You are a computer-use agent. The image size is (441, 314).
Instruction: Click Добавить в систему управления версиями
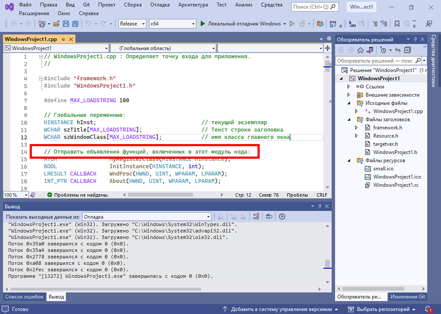281,309
